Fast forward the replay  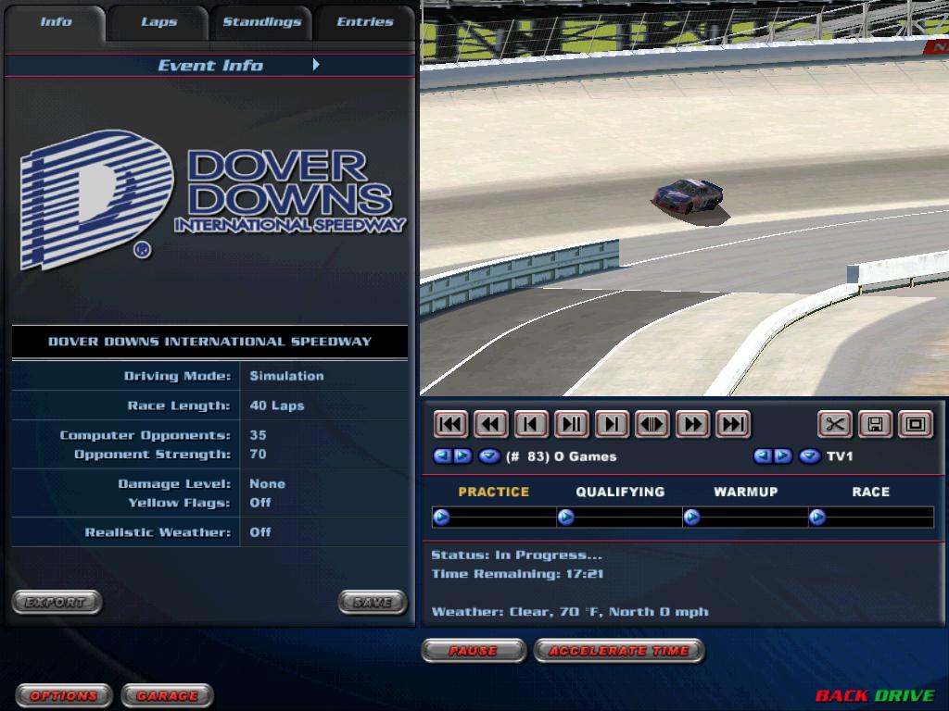coord(692,424)
